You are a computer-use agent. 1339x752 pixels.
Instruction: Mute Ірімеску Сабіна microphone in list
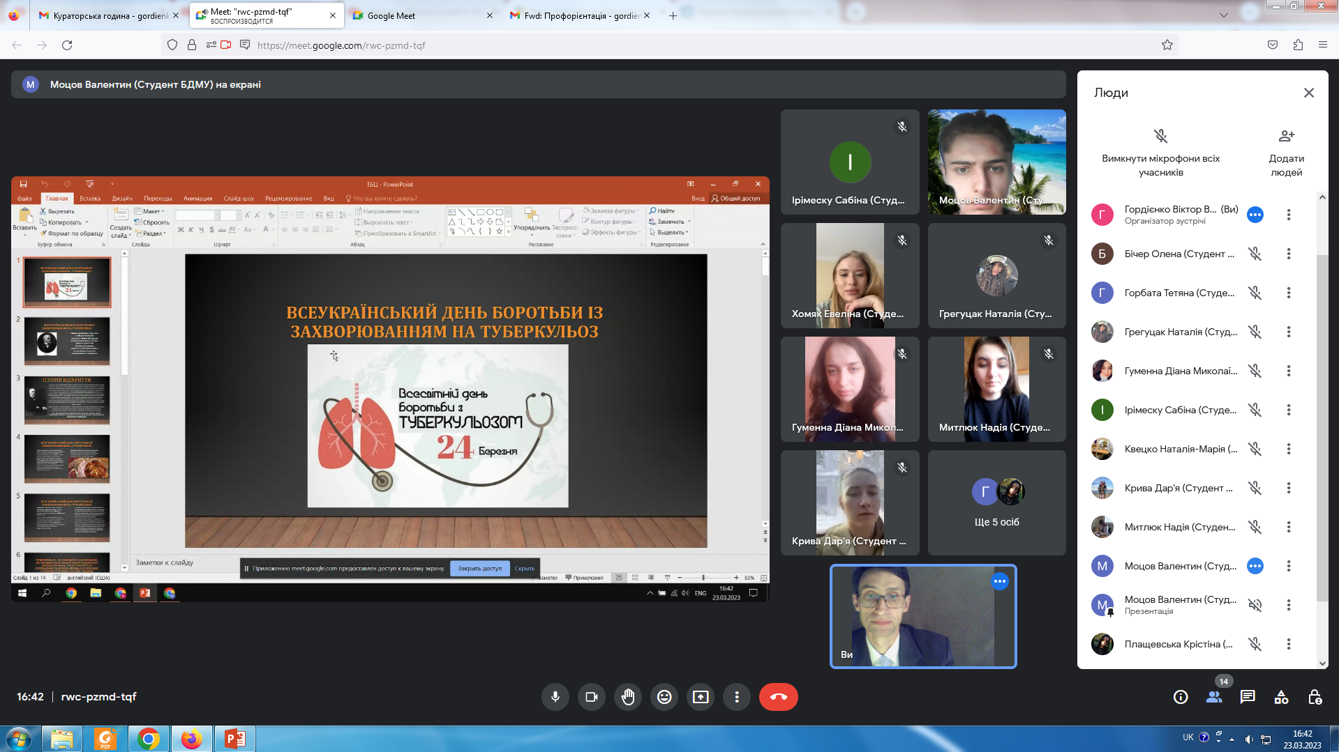pos(1255,410)
